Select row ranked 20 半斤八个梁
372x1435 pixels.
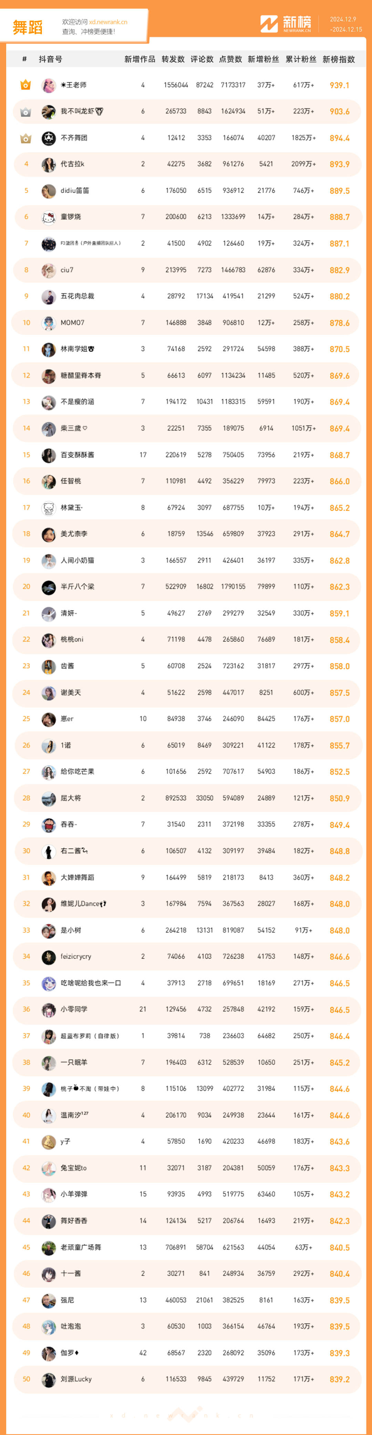click(x=186, y=587)
